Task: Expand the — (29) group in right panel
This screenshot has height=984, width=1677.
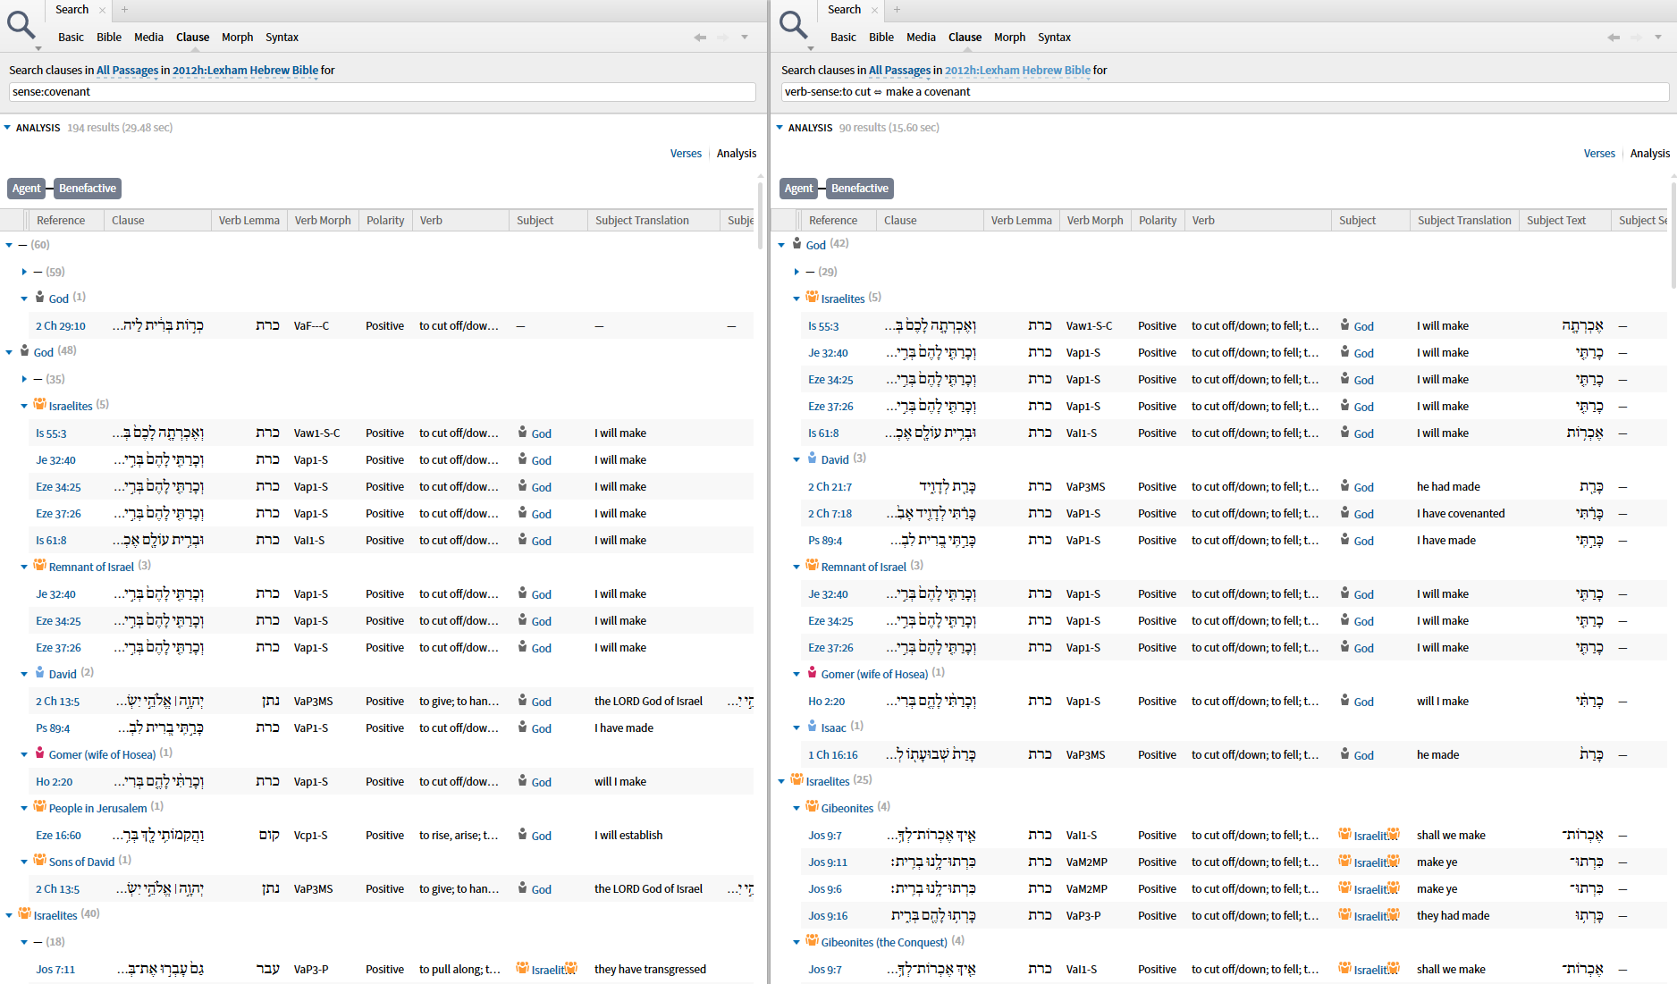Action: pos(796,272)
